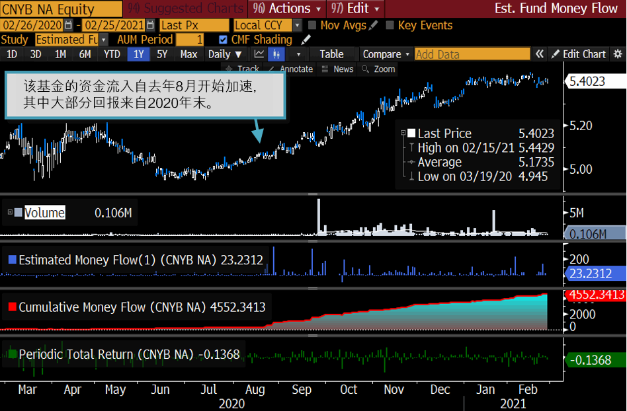Open the Daily periodicity dropdown
627x411 pixels.
225,54
